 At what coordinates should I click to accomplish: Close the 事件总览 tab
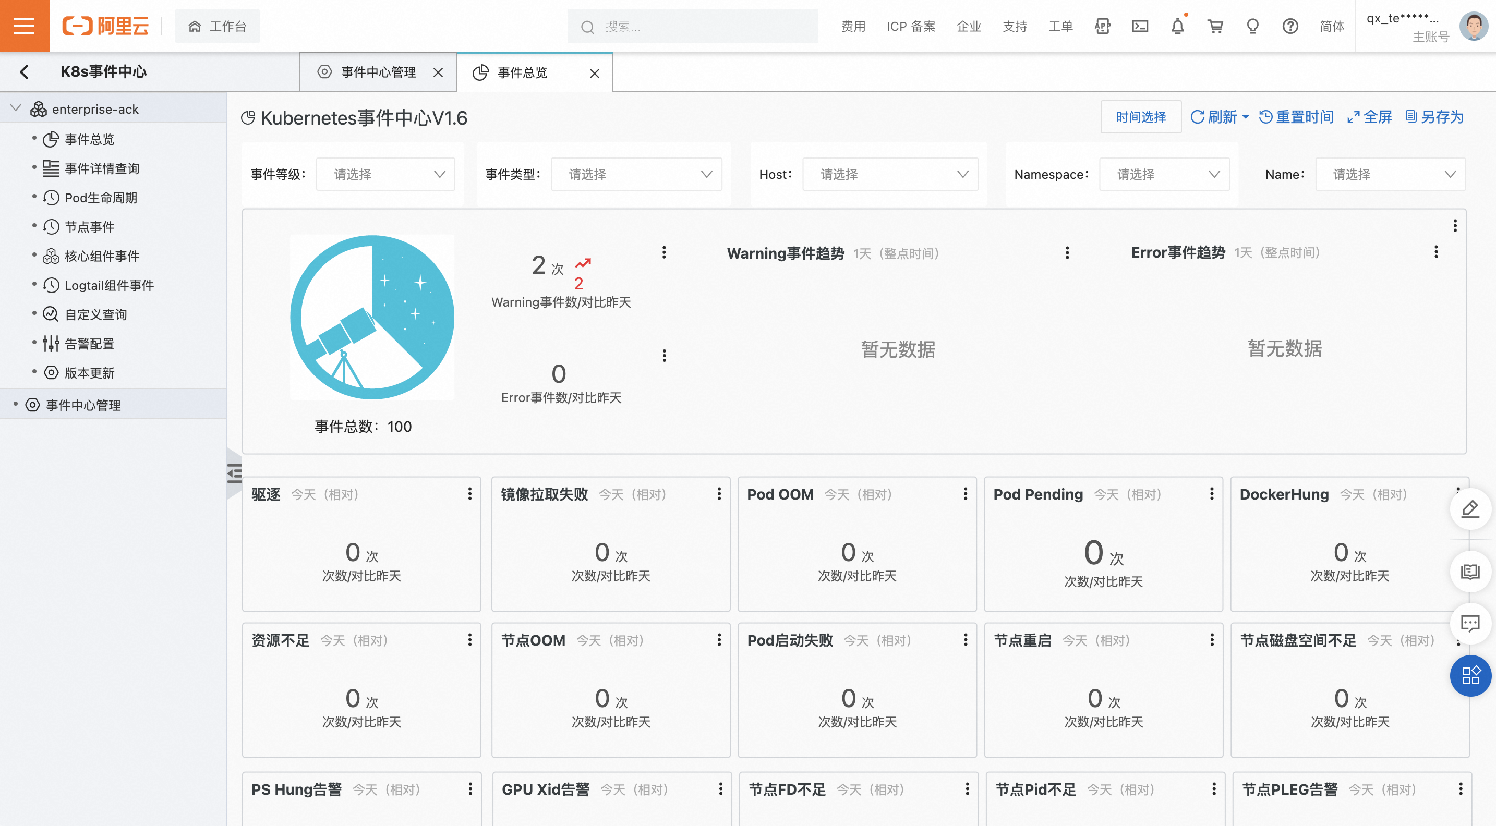tap(594, 73)
